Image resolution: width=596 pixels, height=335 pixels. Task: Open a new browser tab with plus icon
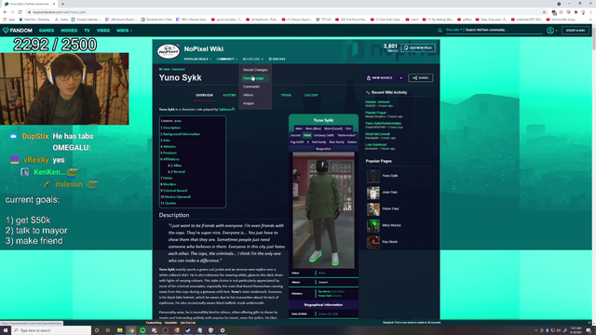62,4
